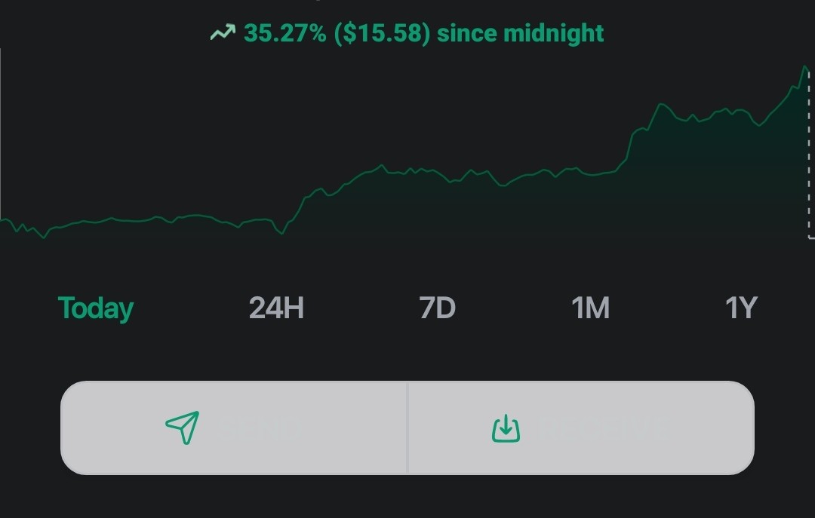Viewport: 815px width, 518px height.
Task: Select the chart's lowest dip near start
Action: coord(44,238)
